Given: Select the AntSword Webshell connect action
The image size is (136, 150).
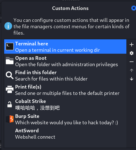Looking at the screenshot, I should pos(65,134).
